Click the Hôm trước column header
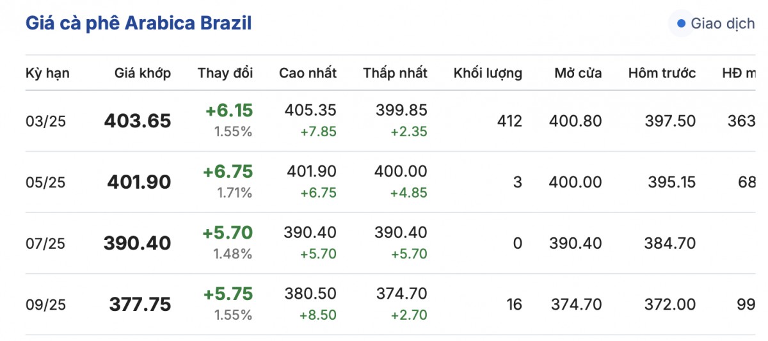 [662, 73]
